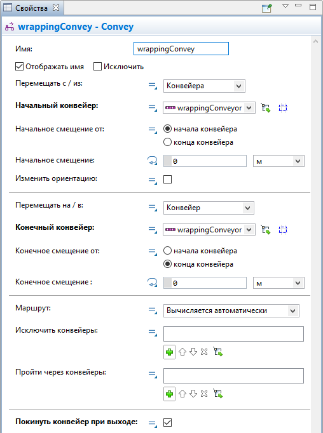Click the Имя input field wrappingConvey
The height and width of the screenshot is (433, 323).
tap(181, 49)
